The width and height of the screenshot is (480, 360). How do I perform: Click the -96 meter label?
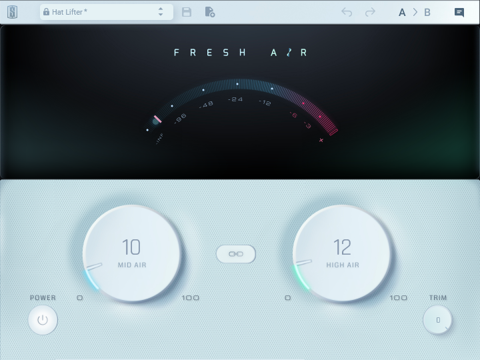(180, 119)
